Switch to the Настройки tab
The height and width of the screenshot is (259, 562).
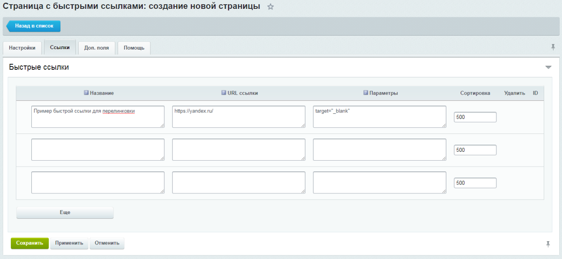pyautogui.click(x=22, y=48)
